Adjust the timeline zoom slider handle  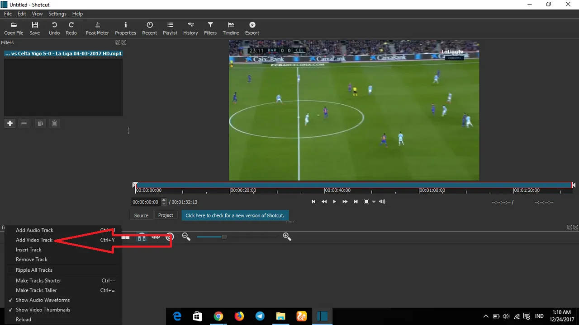point(224,237)
